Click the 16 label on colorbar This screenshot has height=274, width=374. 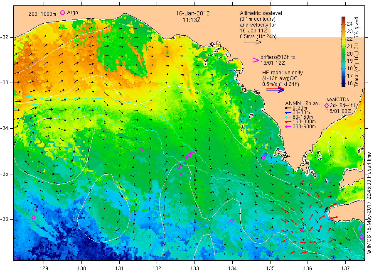click(x=349, y=83)
